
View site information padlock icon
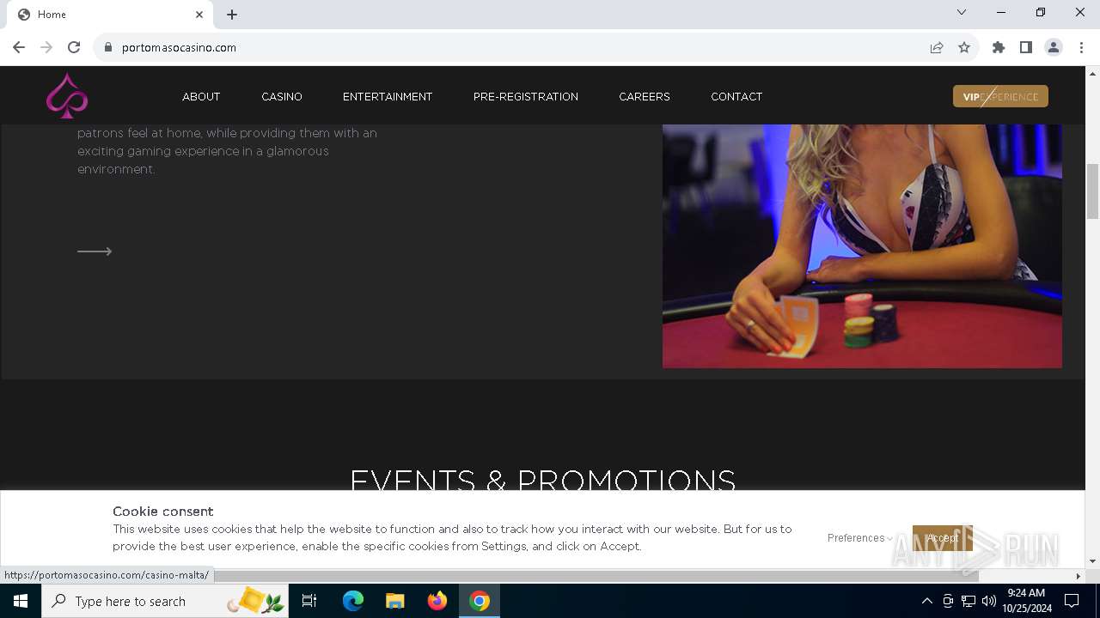(107, 47)
